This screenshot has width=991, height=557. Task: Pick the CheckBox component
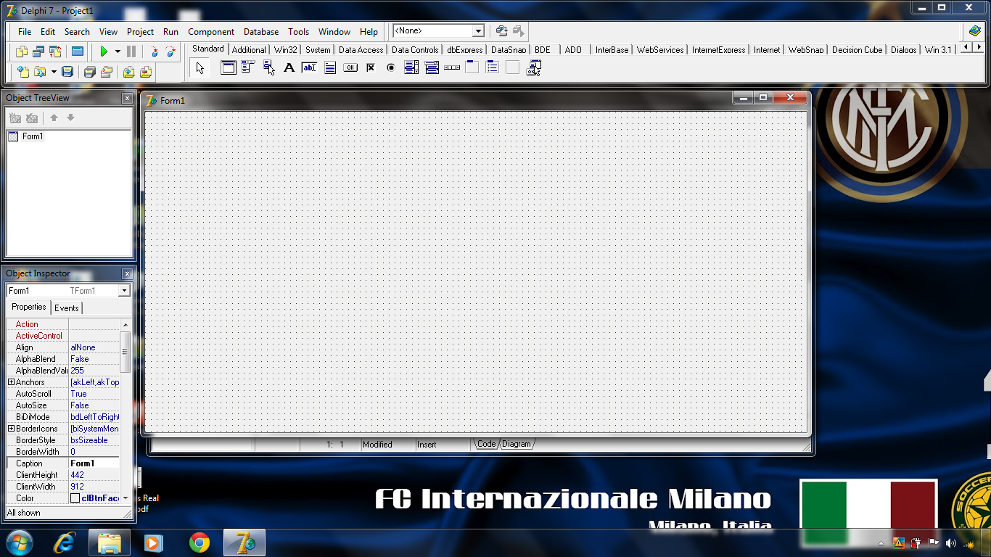(371, 67)
